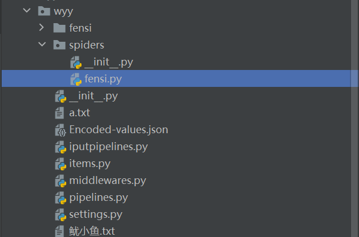Expand the fensi folder chevron
The width and height of the screenshot is (359, 237).
(41, 28)
